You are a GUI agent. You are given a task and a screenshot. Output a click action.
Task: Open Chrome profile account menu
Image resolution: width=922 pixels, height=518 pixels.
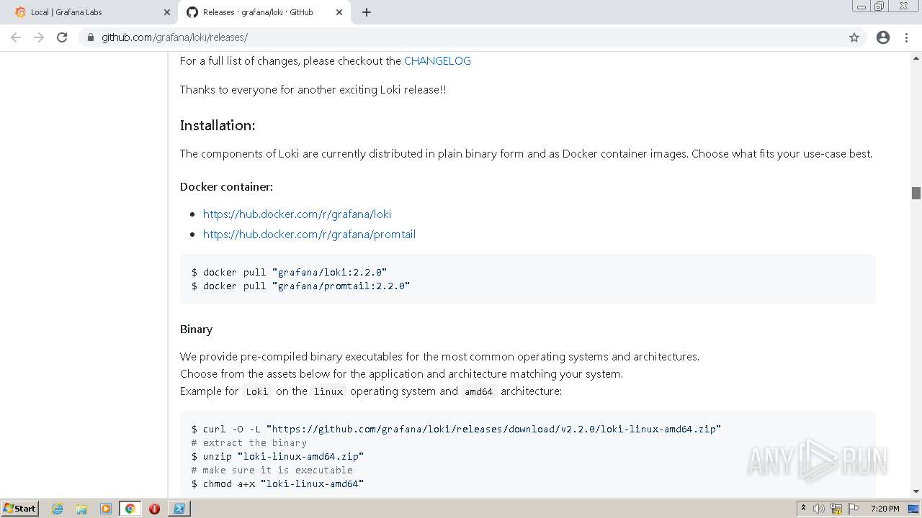click(x=883, y=37)
